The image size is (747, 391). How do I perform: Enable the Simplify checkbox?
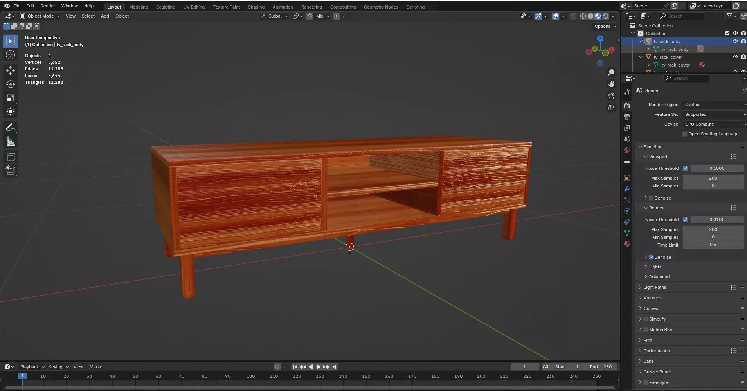[x=646, y=319]
